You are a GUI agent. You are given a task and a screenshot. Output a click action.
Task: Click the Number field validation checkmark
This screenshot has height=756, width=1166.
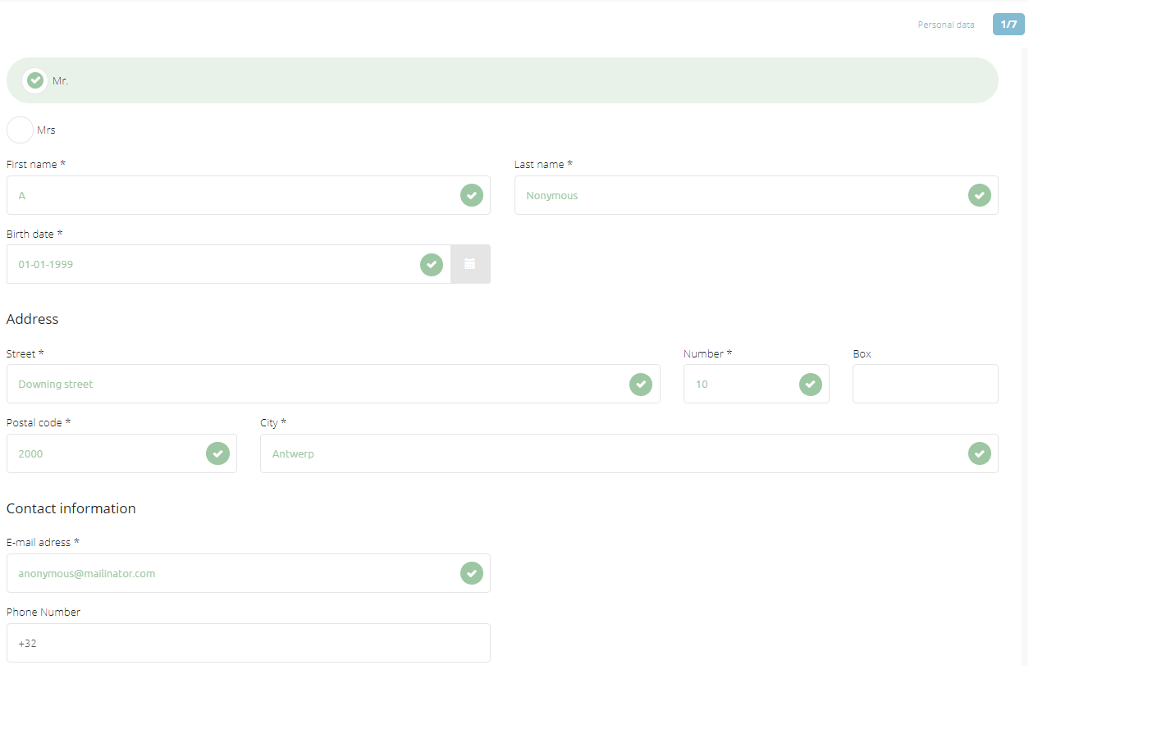811,385
